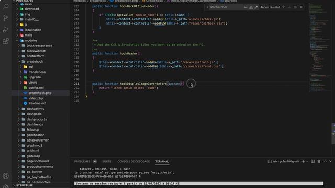
Task: Expand the translations folder
Action: point(21,72)
